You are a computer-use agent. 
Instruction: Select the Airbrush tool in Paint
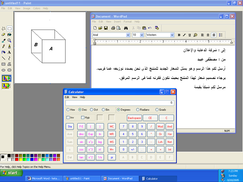3,52
